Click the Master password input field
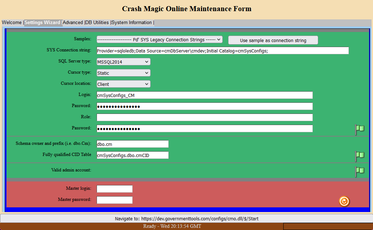 click(114, 200)
